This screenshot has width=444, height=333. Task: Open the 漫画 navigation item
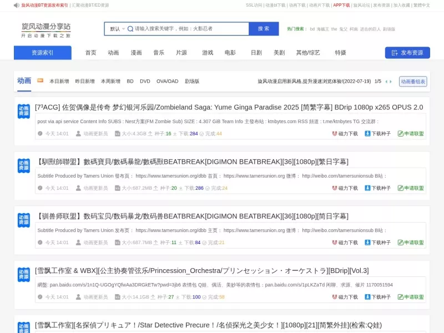[x=136, y=53]
